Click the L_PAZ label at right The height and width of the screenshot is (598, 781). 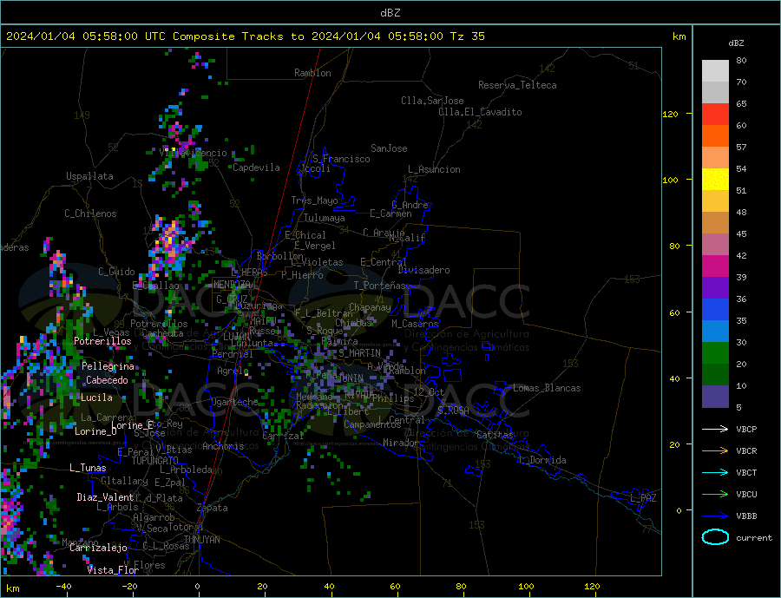pos(643,498)
